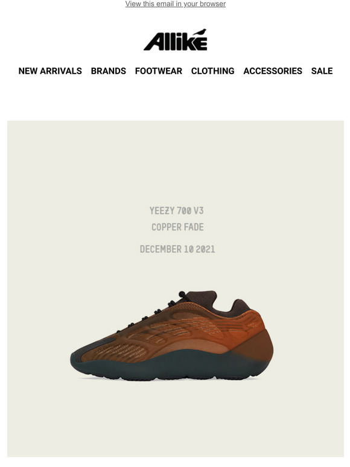Click the beige banner background above the headline
The height and width of the screenshot is (467, 350).
(175, 161)
